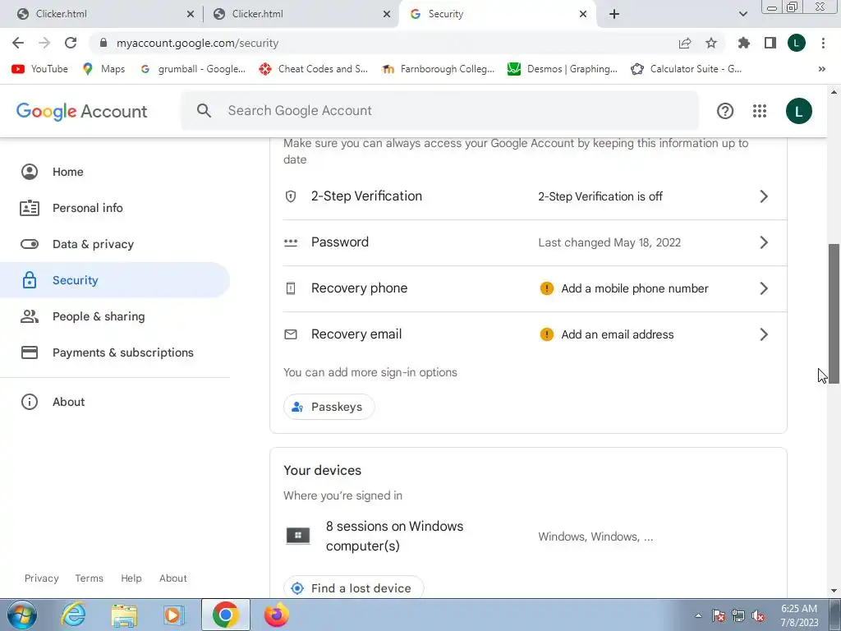Launch Firefox from taskbar
Image resolution: width=841 pixels, height=631 pixels.
[277, 615]
